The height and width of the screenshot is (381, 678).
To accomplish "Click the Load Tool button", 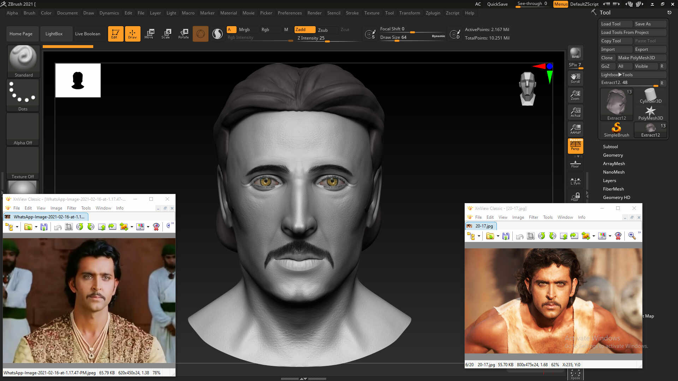I will (616, 24).
